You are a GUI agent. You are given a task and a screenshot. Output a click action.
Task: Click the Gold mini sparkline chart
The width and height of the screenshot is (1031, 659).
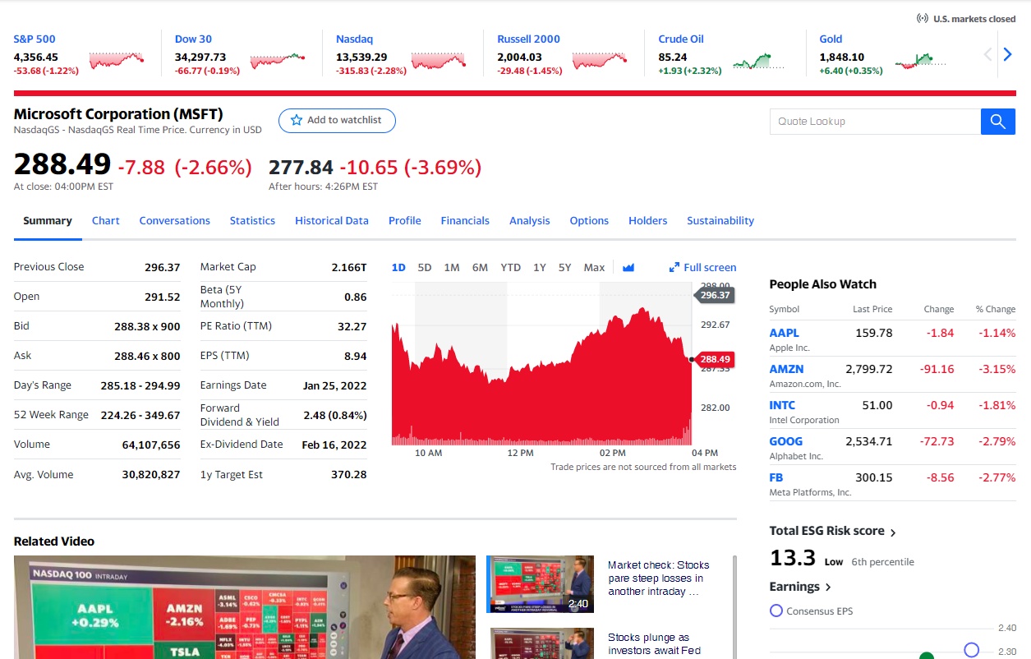(x=919, y=61)
